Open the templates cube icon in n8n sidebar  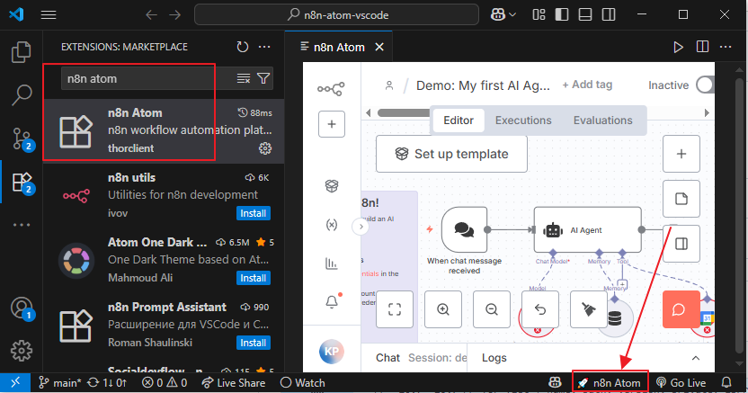pyautogui.click(x=332, y=185)
